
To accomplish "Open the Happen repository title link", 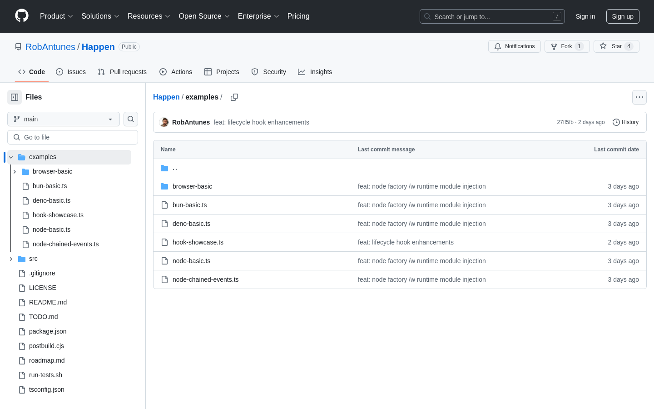I will (98, 47).
